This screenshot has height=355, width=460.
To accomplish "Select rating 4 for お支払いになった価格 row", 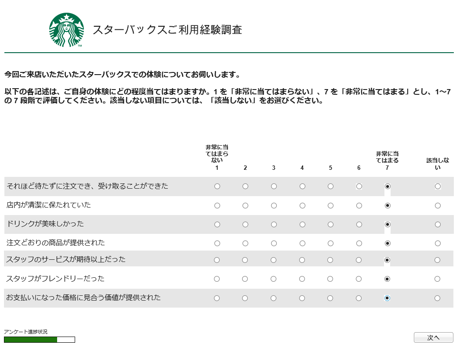I will pos(302,298).
